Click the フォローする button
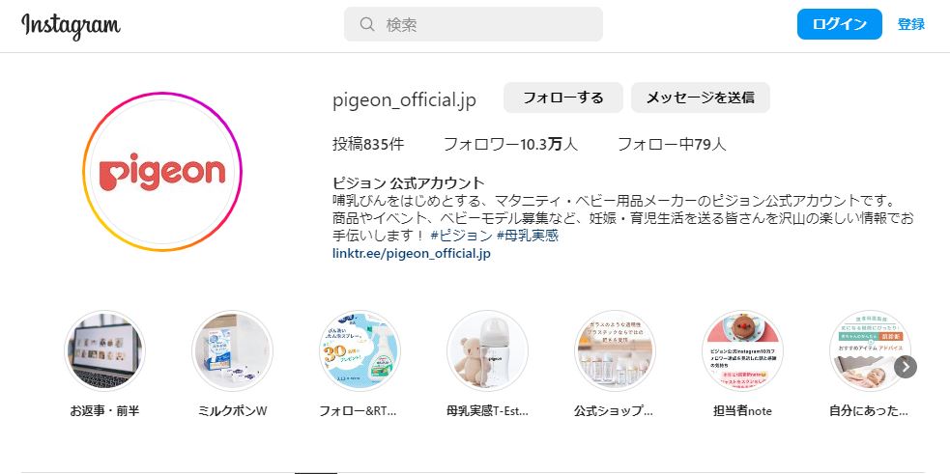The height and width of the screenshot is (474, 950). (562, 98)
